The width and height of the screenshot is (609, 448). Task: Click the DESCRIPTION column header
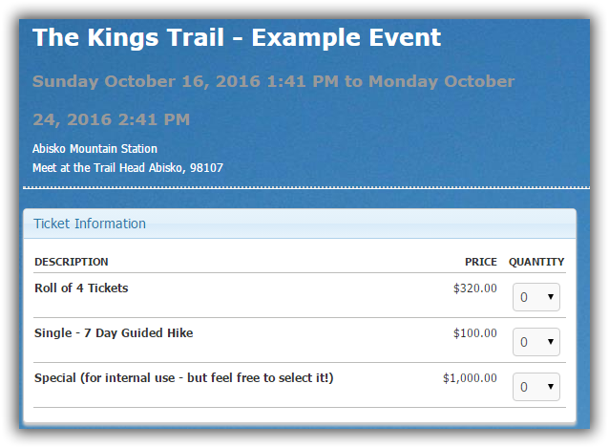pos(72,262)
